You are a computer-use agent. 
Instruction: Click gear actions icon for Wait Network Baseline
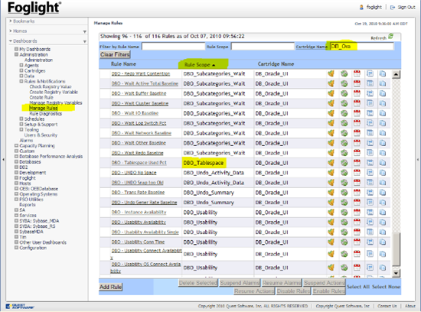click(x=344, y=133)
